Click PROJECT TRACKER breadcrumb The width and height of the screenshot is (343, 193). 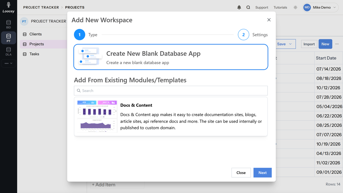coord(41,7)
